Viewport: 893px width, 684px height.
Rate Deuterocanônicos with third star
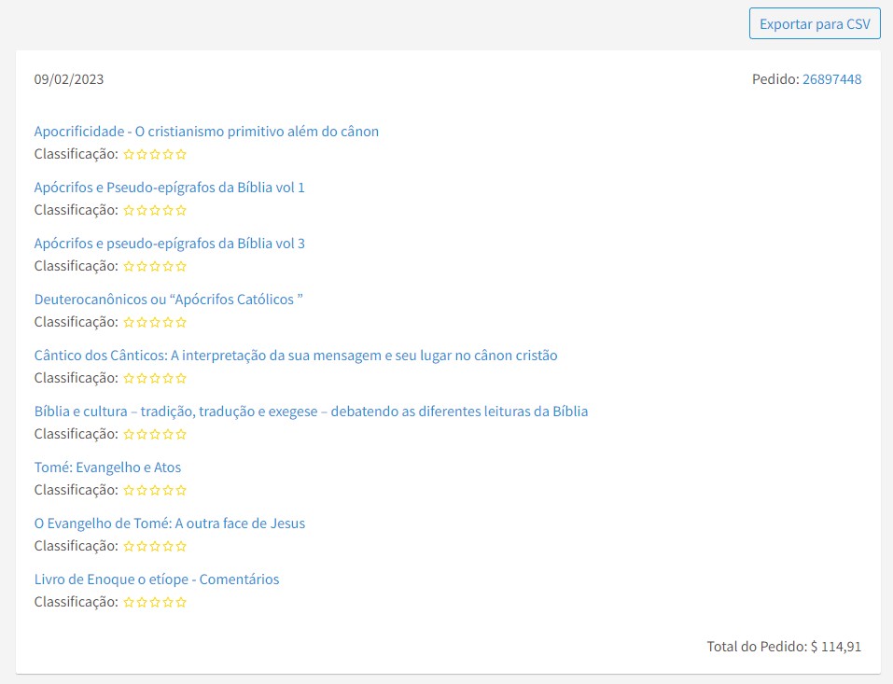point(155,322)
